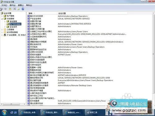The width and height of the screenshot is (155, 116).
Task: Select the highlighted 用户权利指派 node
Action: [15, 24]
